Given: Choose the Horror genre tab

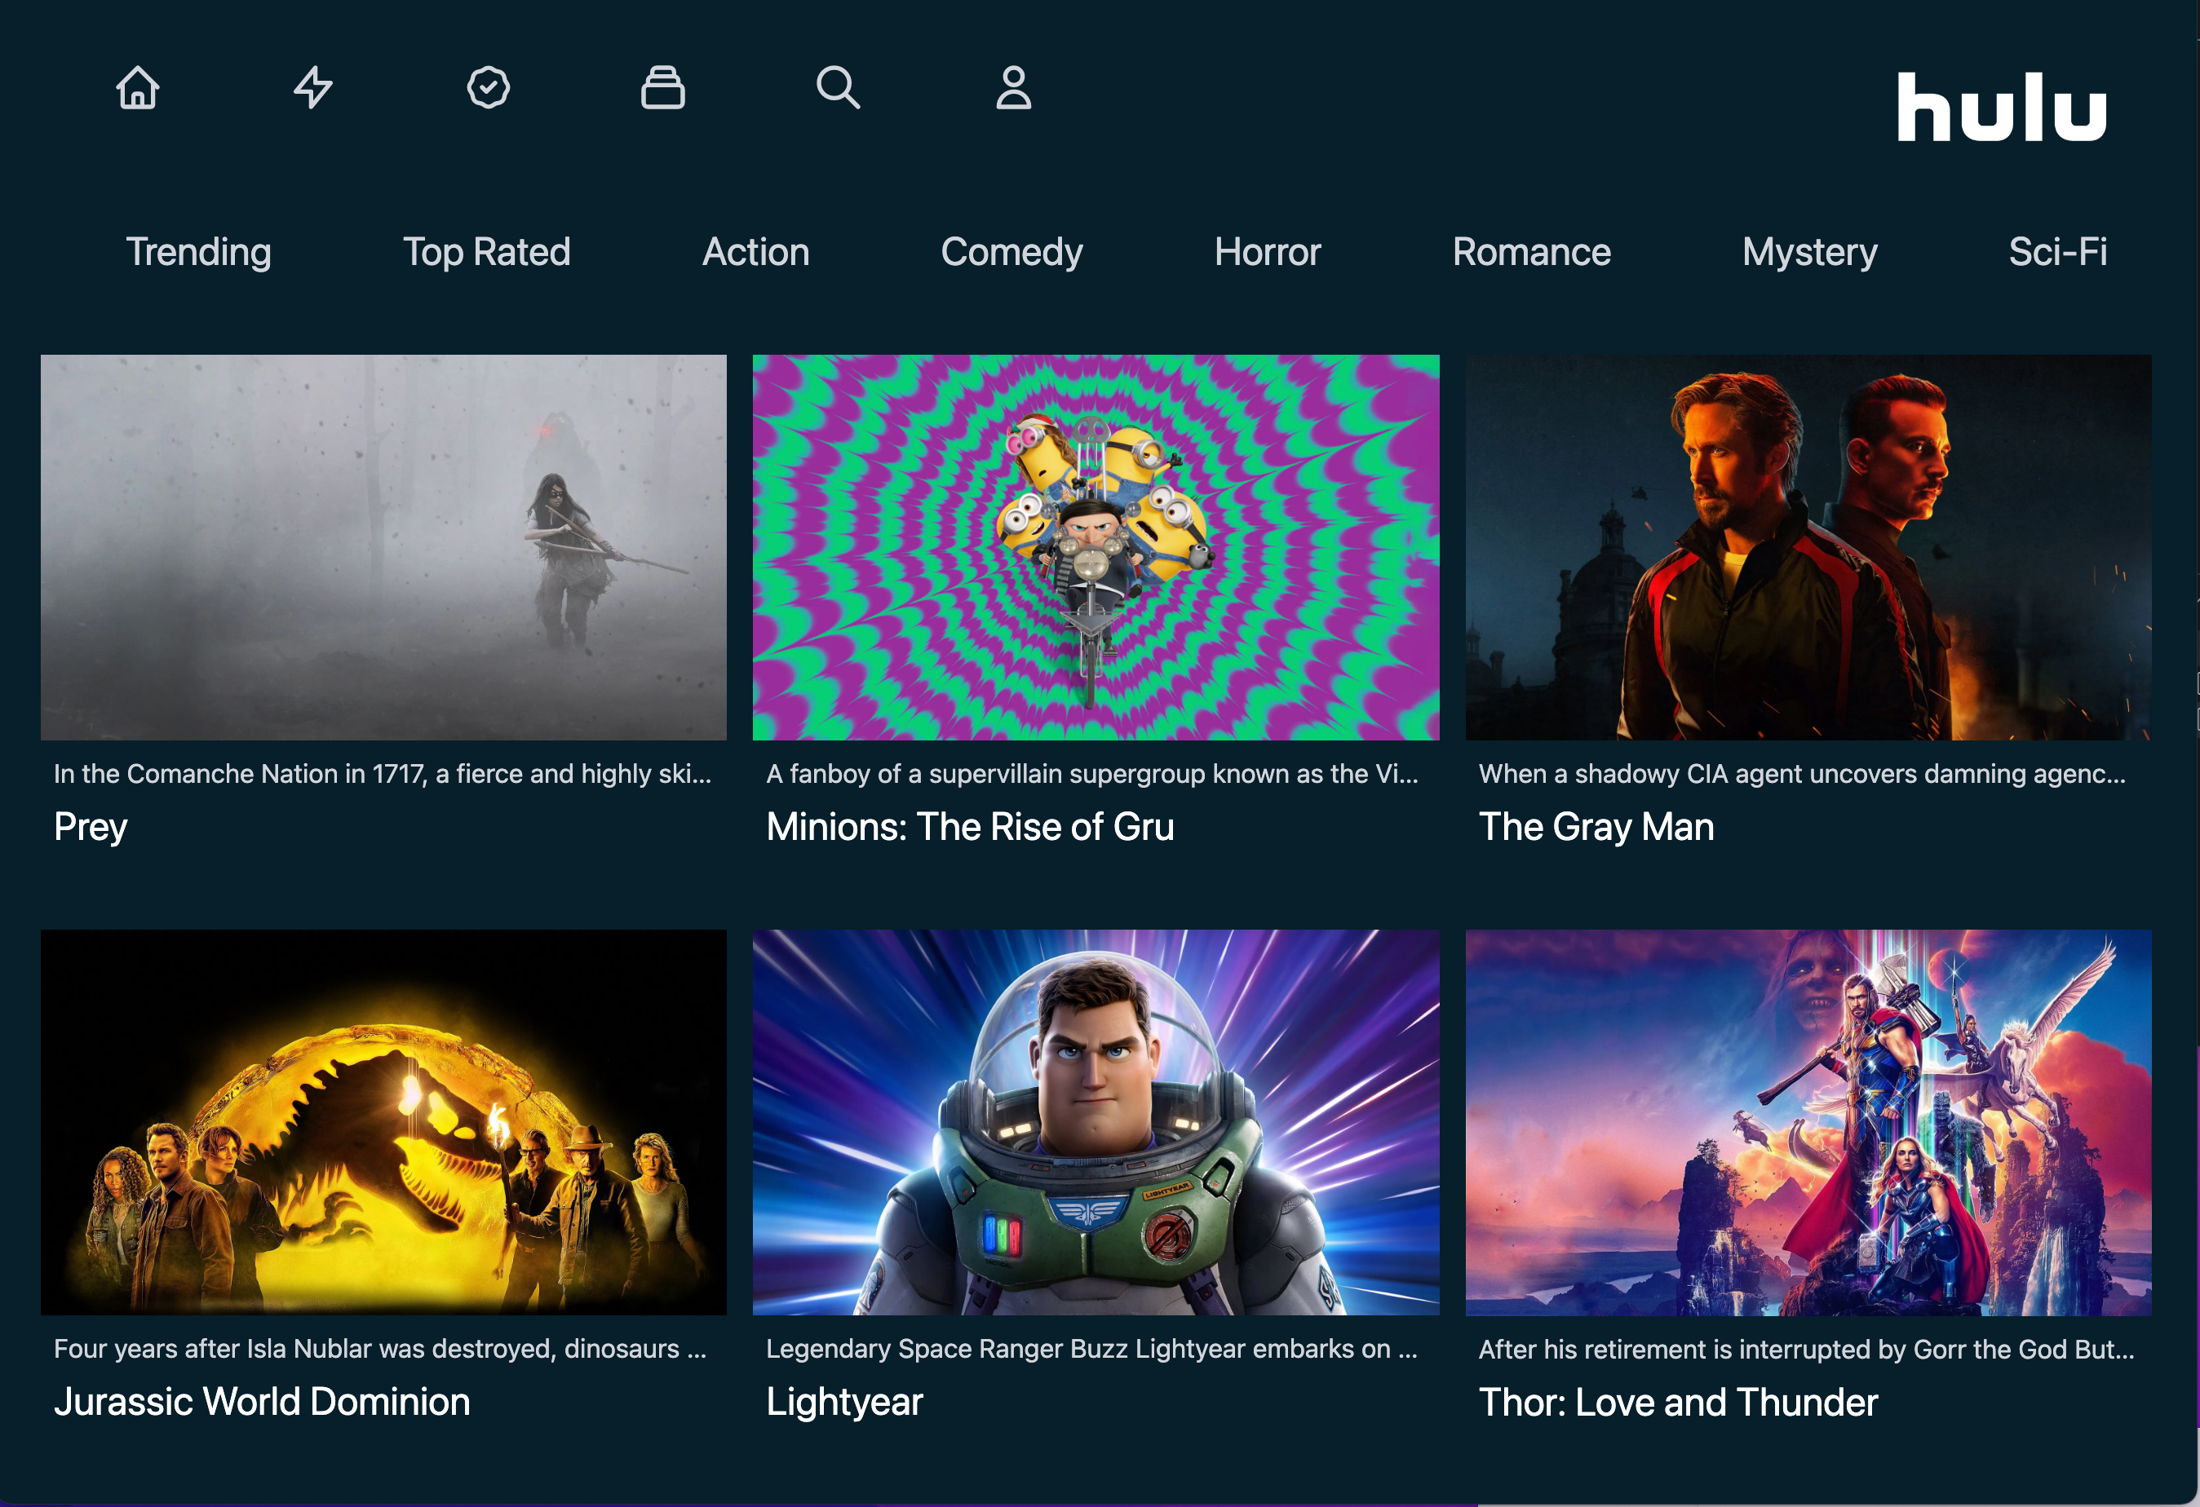Looking at the screenshot, I should pyautogui.click(x=1268, y=252).
